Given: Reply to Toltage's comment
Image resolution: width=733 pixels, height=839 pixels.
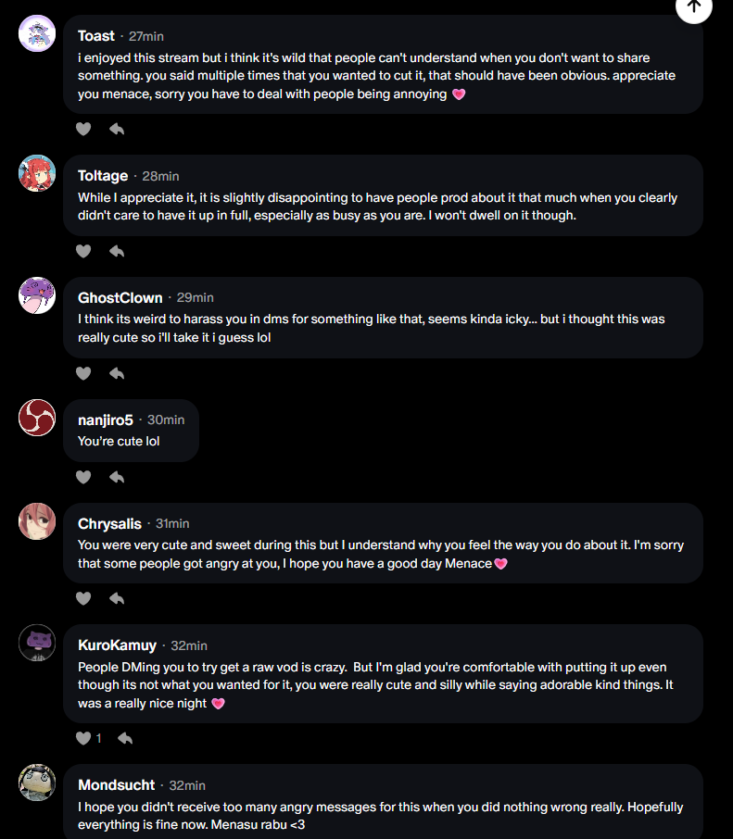Looking at the screenshot, I should pos(117,251).
